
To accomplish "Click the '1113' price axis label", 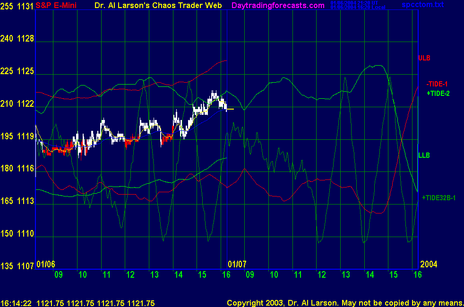I will (x=26, y=201).
